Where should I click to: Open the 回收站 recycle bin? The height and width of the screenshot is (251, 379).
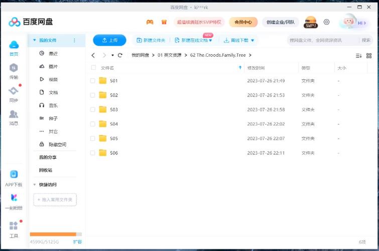(x=46, y=170)
